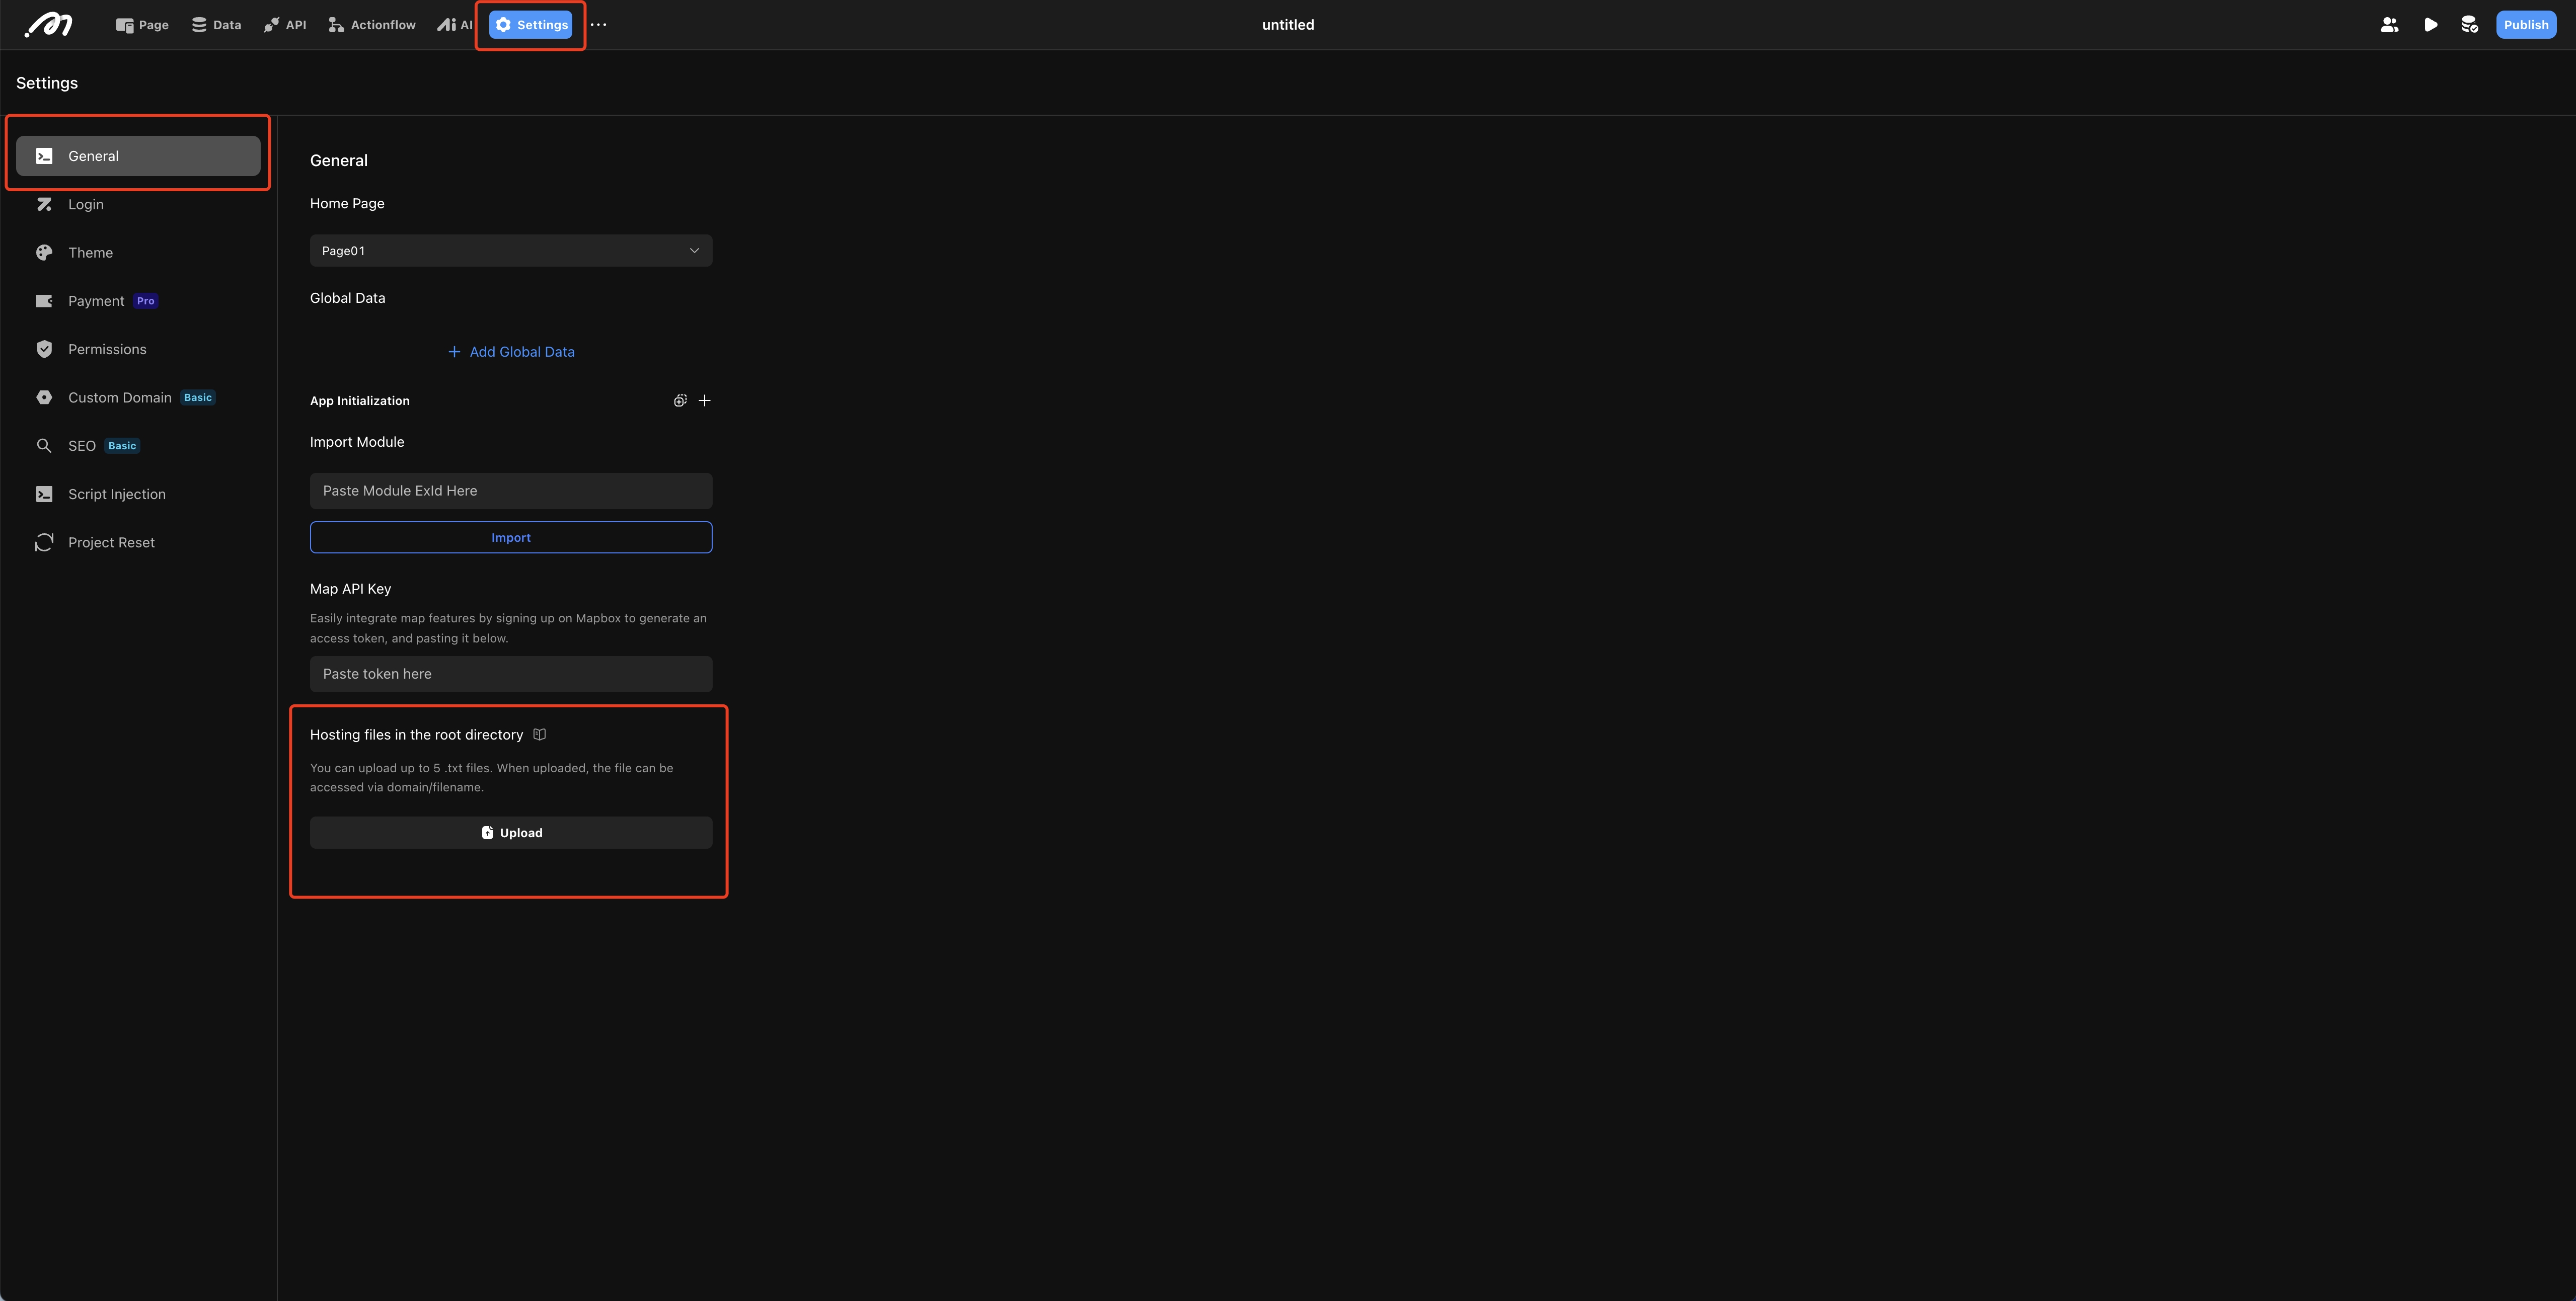Click the Script Injection terminal icon
The width and height of the screenshot is (2576, 1301).
tap(44, 494)
